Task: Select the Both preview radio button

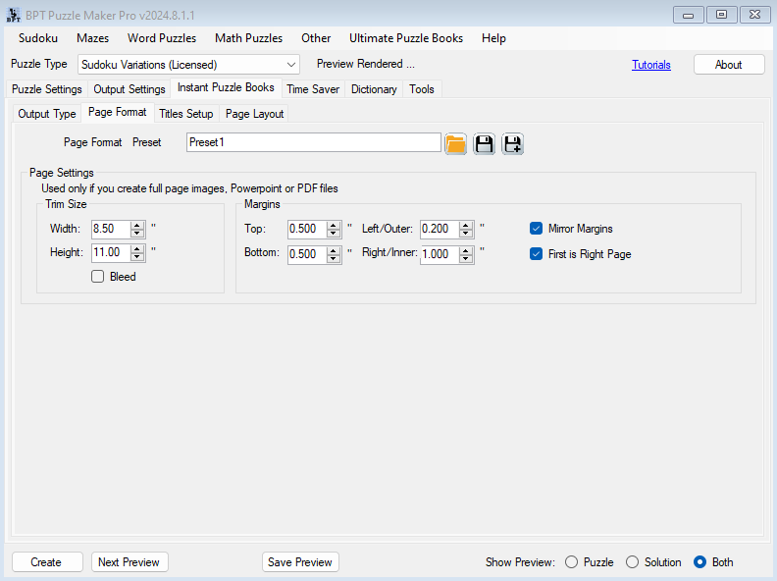Action: click(700, 562)
